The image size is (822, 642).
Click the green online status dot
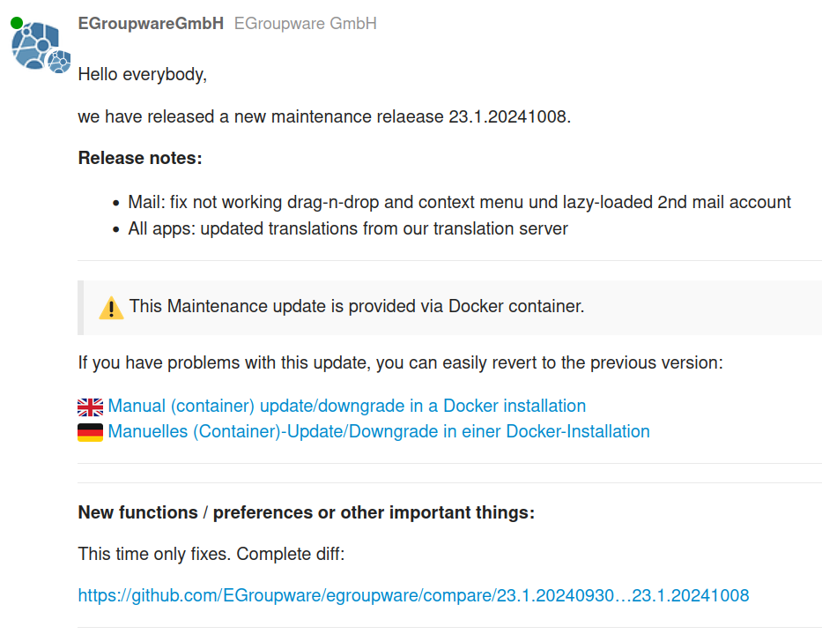tap(17, 23)
